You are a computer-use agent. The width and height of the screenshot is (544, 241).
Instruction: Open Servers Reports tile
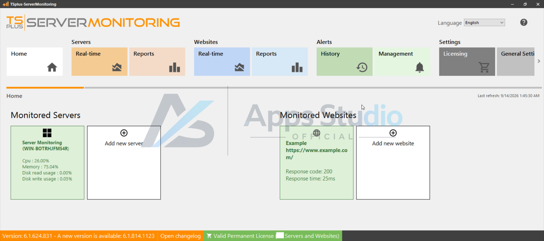click(157, 62)
